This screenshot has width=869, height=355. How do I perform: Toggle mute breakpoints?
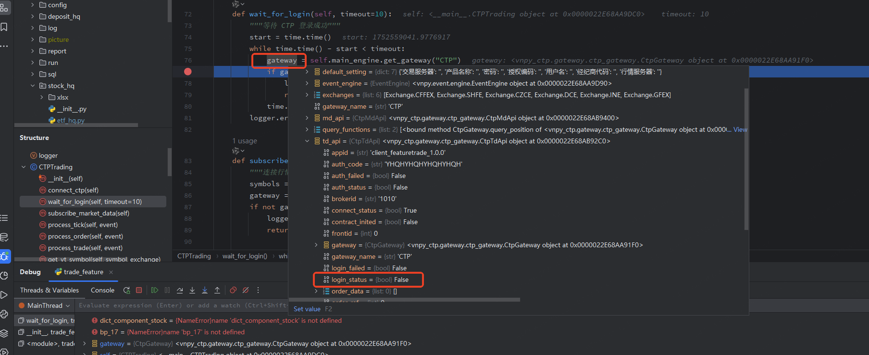tap(246, 290)
